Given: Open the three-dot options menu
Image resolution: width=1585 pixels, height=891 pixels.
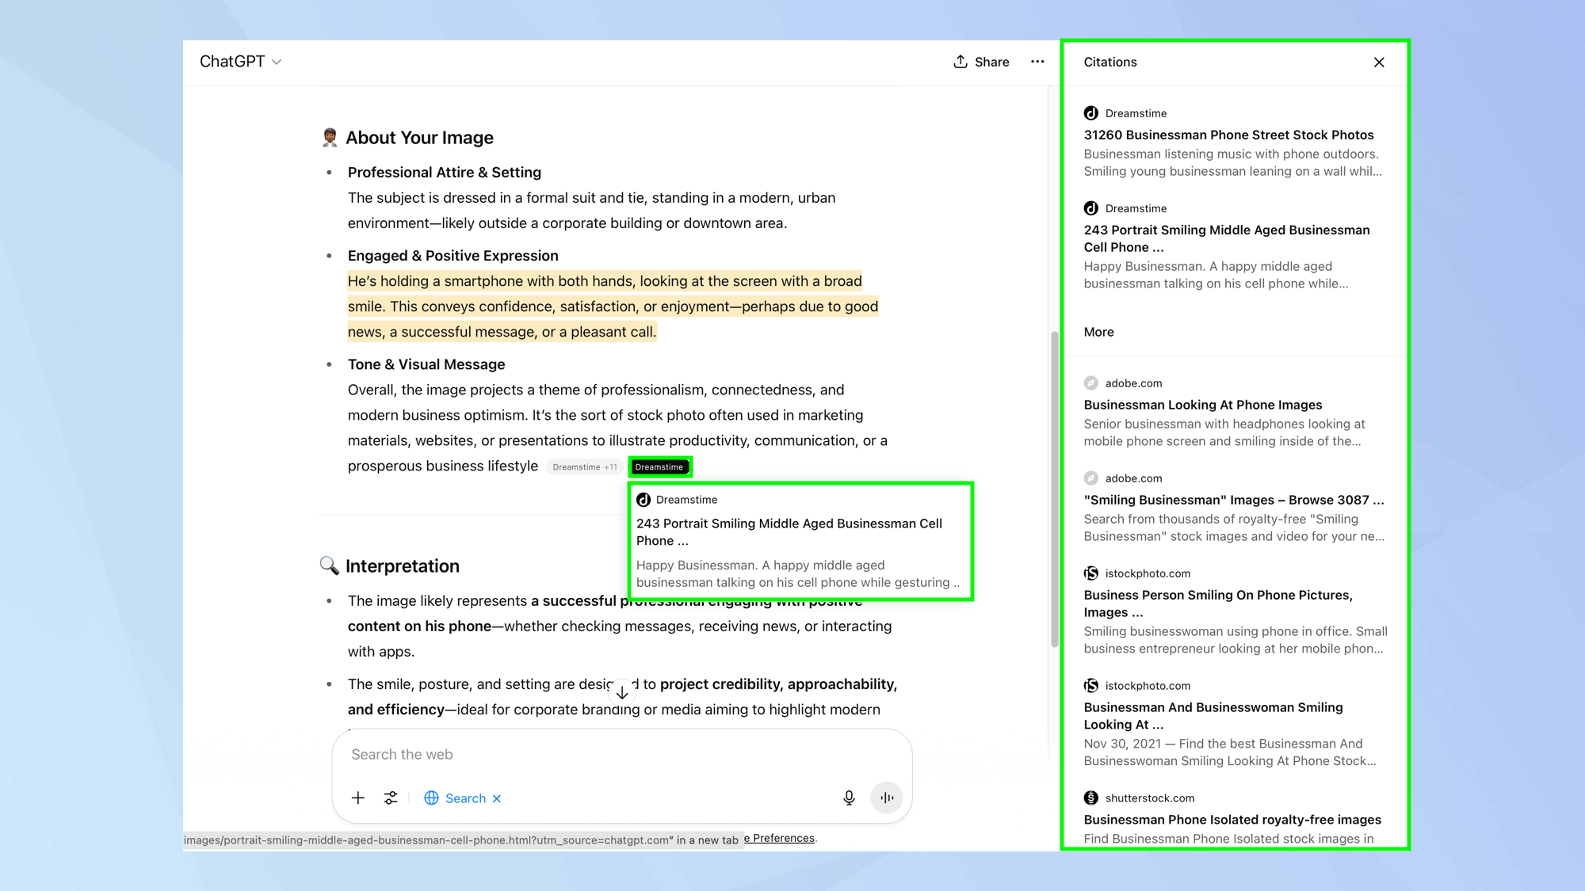Looking at the screenshot, I should click(x=1037, y=61).
